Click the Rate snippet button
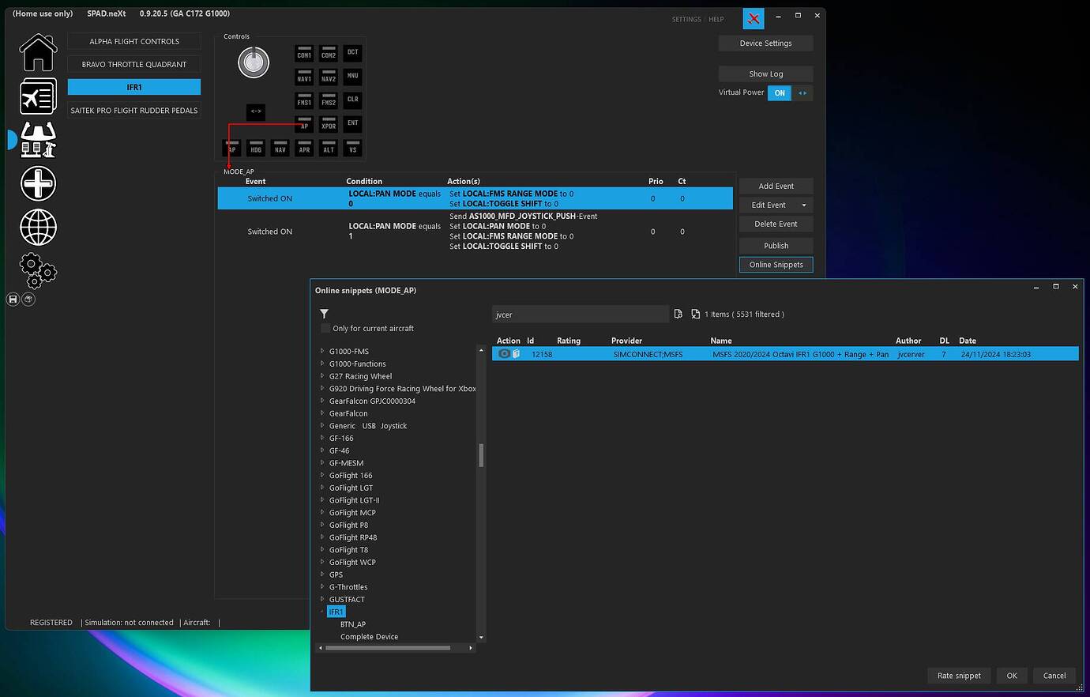1090x697 pixels. pos(958,676)
